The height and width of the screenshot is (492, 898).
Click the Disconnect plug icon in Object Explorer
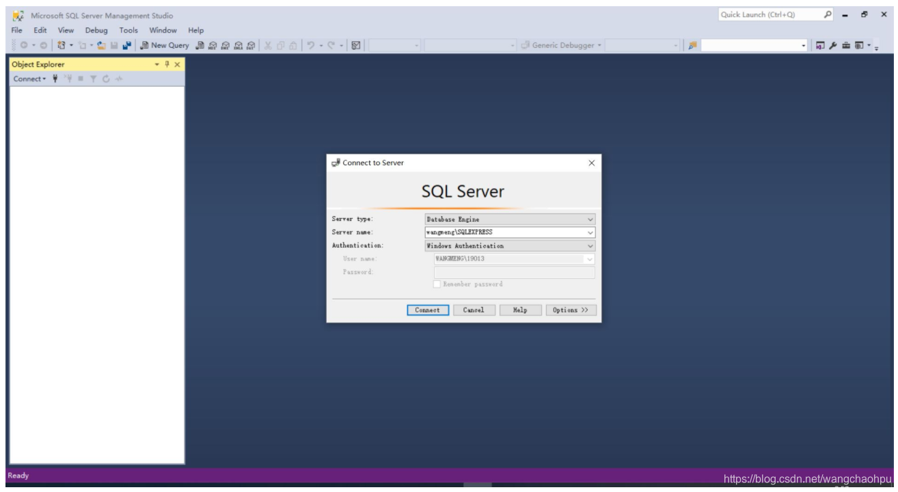click(x=68, y=79)
